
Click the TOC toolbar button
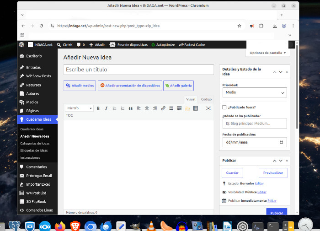click(x=69, y=115)
